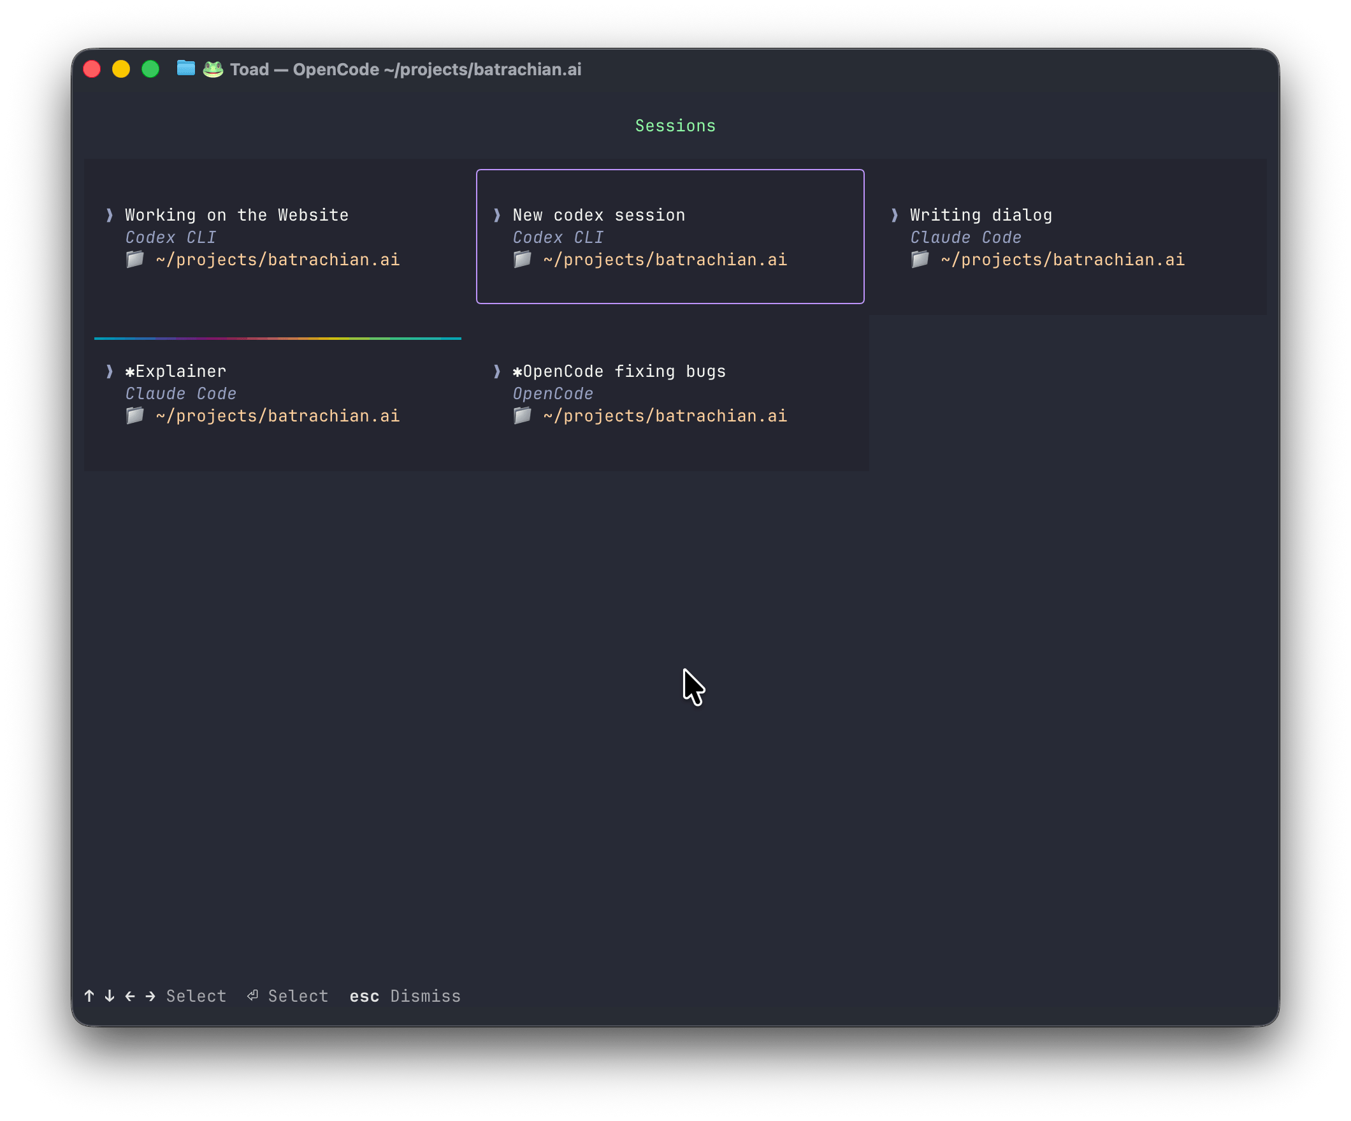Click the chevron icon beside OpenCode fixing bugs
Viewport: 1351px width, 1121px height.
(x=498, y=371)
